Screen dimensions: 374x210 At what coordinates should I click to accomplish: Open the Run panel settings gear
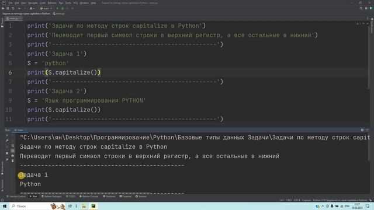point(362,130)
